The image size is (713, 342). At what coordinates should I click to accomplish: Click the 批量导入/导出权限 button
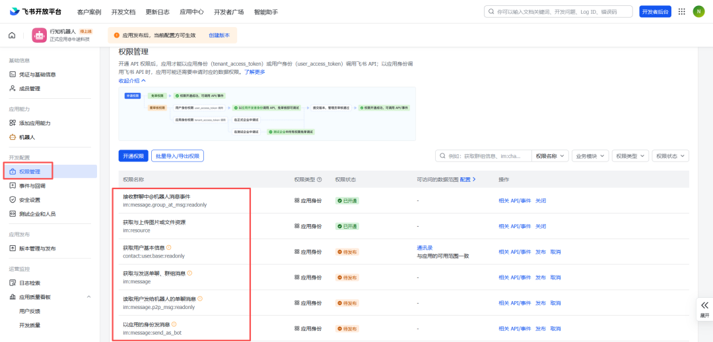coord(178,156)
